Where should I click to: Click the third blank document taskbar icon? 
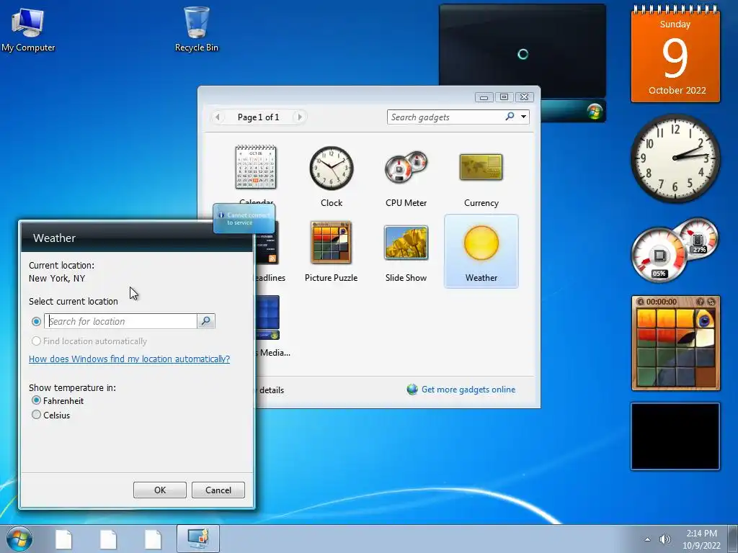coord(153,539)
